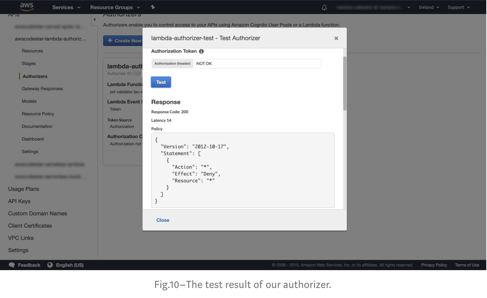Click the Create New Authorizer button

click(x=123, y=41)
